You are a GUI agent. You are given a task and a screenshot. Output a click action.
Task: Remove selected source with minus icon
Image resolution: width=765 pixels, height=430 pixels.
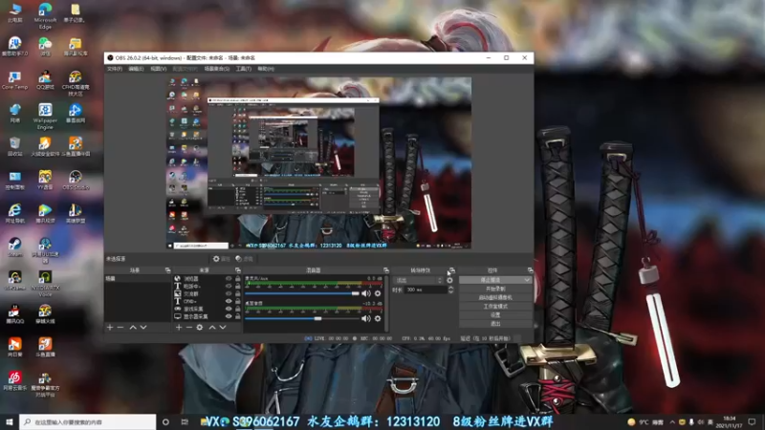pos(188,327)
